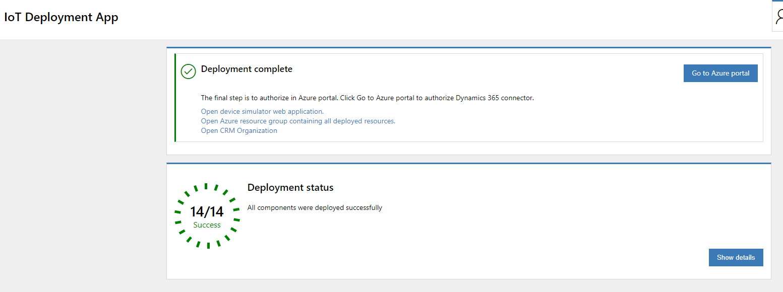Screen dimensions: 783x292
Task: Open Azure resource group containing deployed resources
Action: coord(298,121)
